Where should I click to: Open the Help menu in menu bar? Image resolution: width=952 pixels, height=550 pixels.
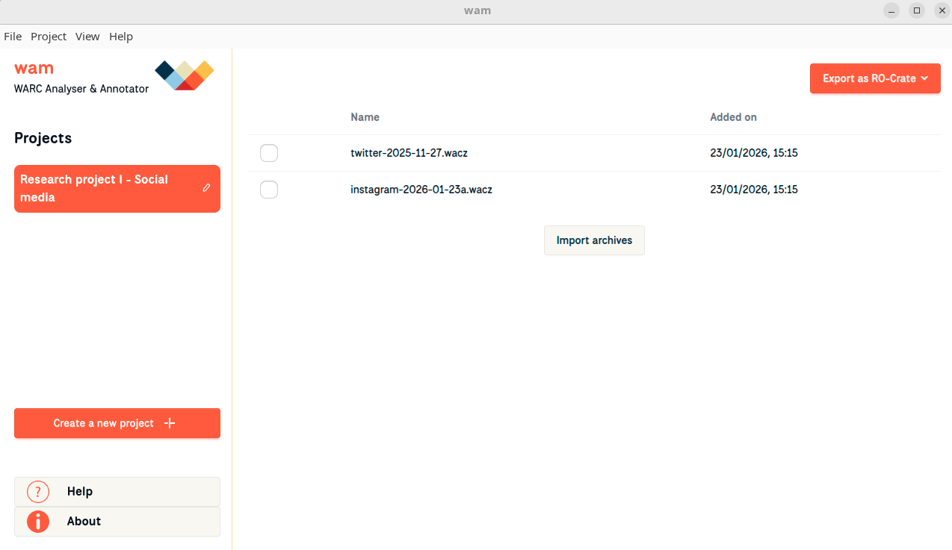click(121, 37)
